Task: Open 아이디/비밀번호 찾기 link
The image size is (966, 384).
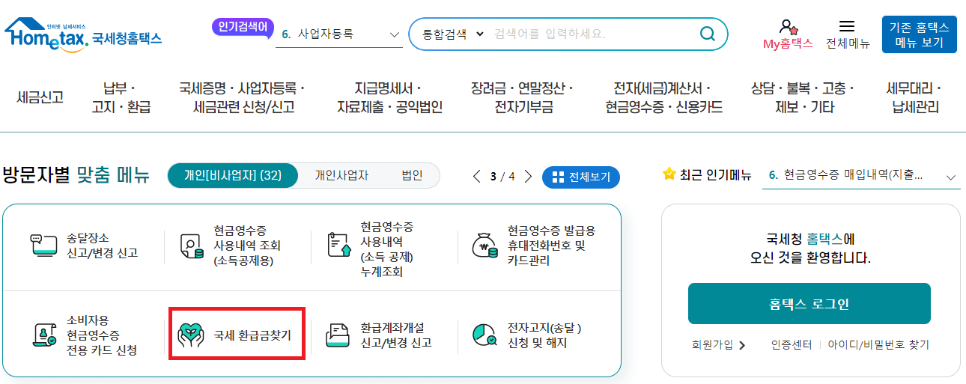Action: [878, 346]
